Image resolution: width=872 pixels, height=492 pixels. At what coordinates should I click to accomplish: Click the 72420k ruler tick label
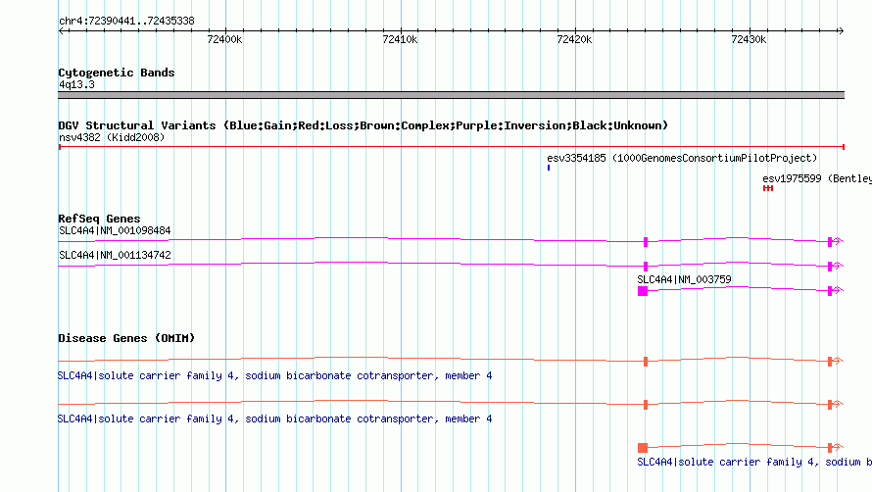tap(574, 39)
